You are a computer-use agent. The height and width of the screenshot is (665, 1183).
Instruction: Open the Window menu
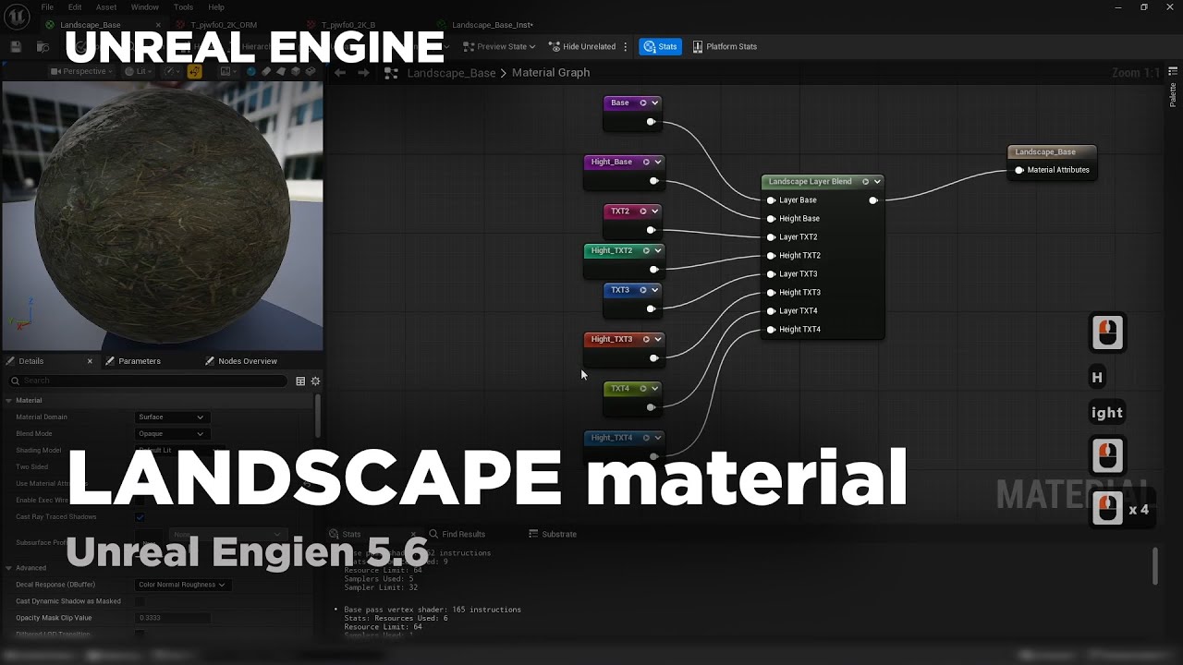pyautogui.click(x=144, y=6)
